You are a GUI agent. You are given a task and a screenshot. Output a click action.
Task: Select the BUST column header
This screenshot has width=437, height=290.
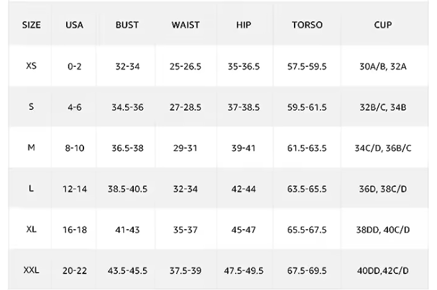click(127, 25)
